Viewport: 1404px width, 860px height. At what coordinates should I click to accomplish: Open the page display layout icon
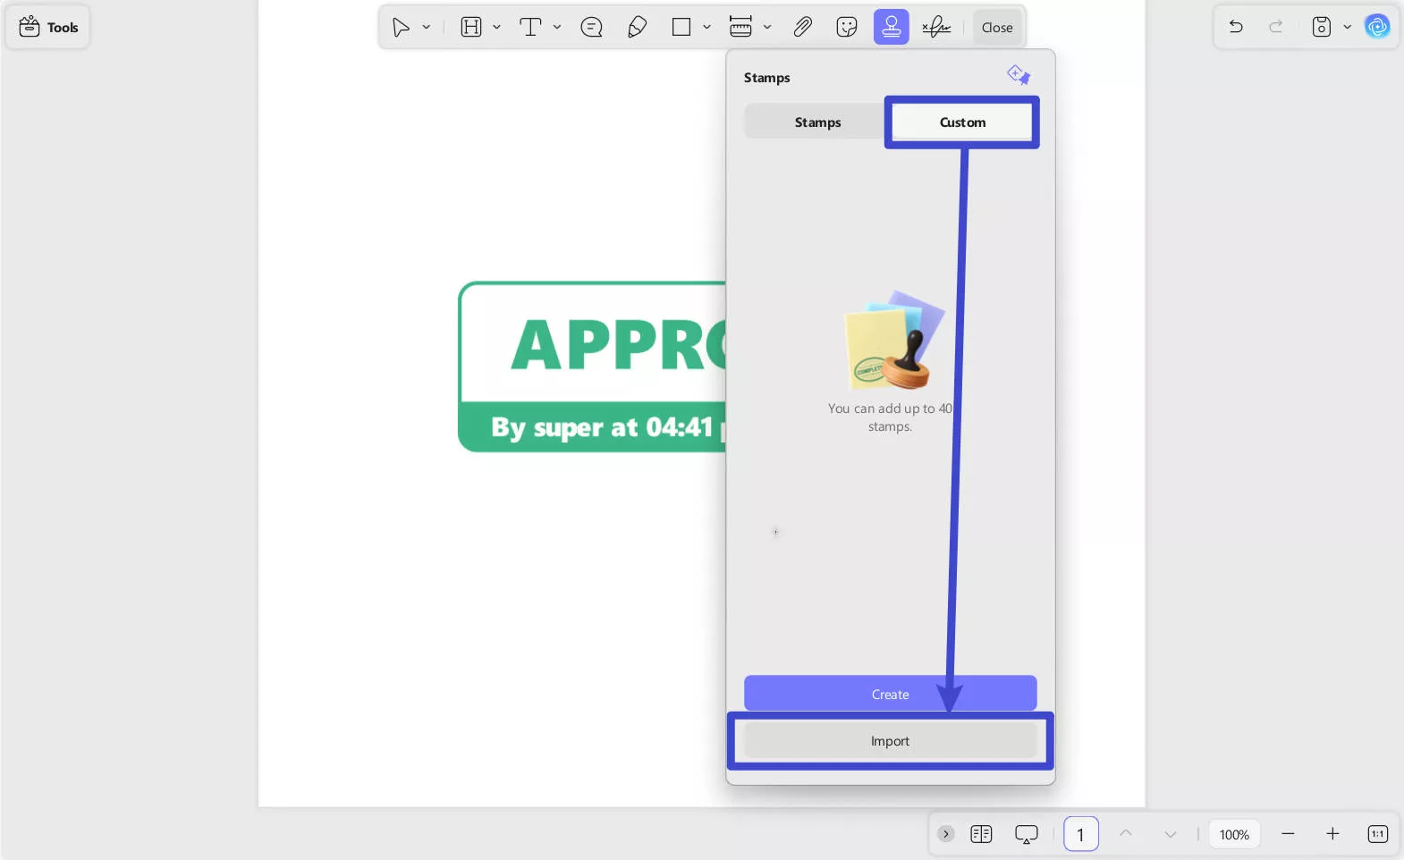981,834
